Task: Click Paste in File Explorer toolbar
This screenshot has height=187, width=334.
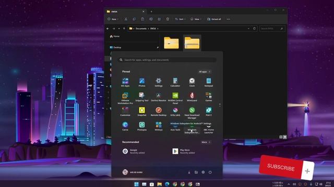Action: pyautogui.click(x=142, y=19)
